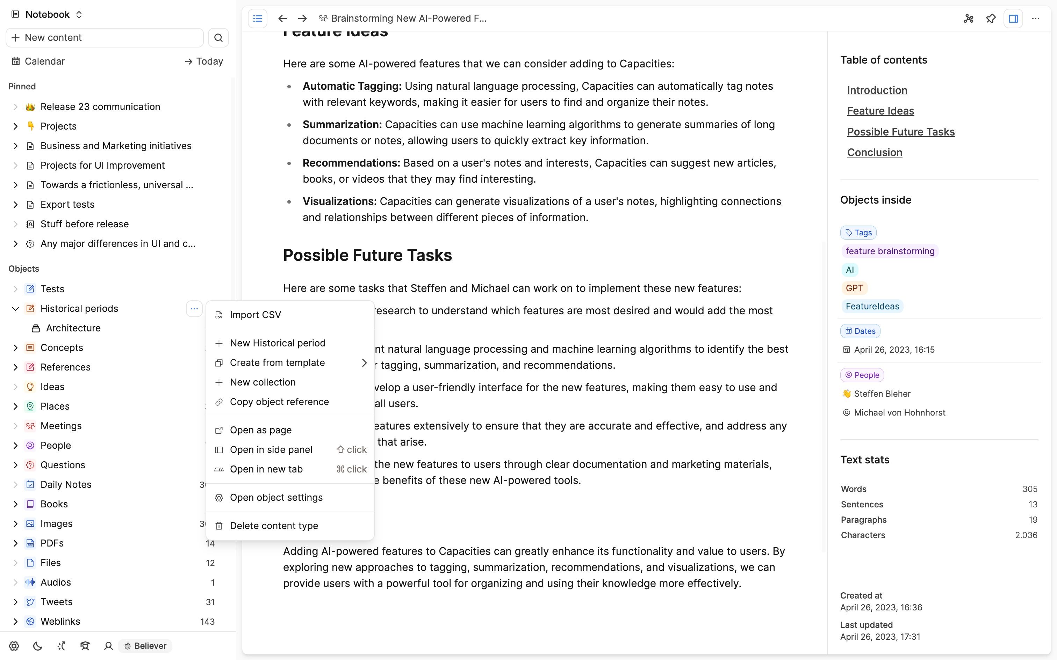Screen dimensions: 1057x660
Task: Click the search magnifier in the sidebar
Action: click(218, 38)
